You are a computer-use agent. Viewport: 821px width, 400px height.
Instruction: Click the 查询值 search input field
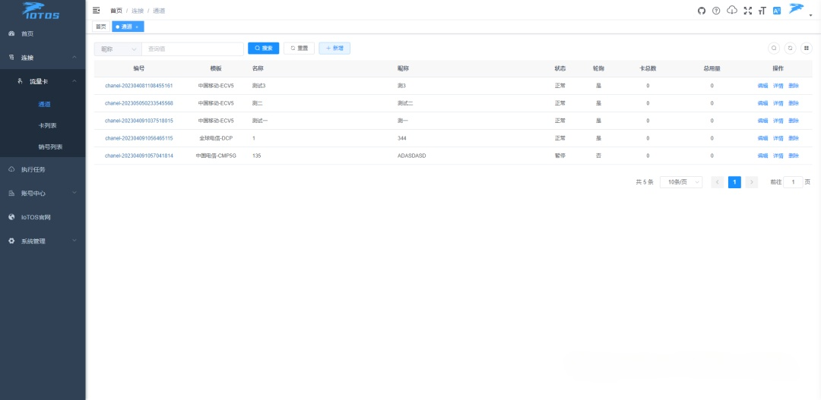[192, 49]
